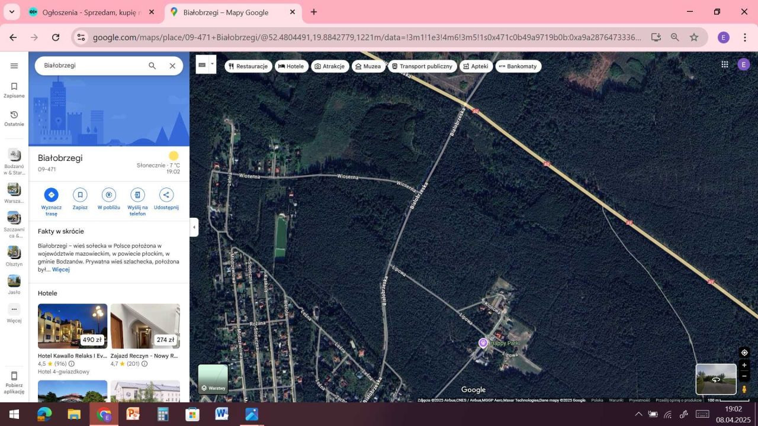The width and height of the screenshot is (758, 426).
Task: Toggle the Restauracje filter chip
Action: 248,66
